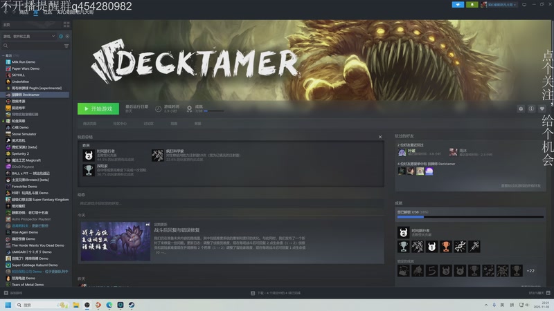Go to the 商店 (Store) tab
Image resolution: width=554 pixels, height=311 pixels.
point(24,12)
